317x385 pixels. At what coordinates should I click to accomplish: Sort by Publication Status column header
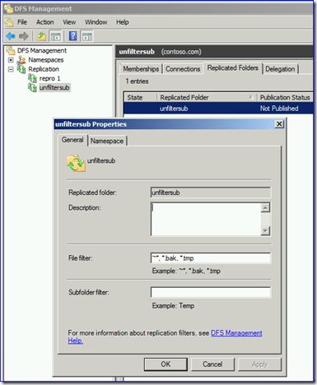pyautogui.click(x=285, y=97)
